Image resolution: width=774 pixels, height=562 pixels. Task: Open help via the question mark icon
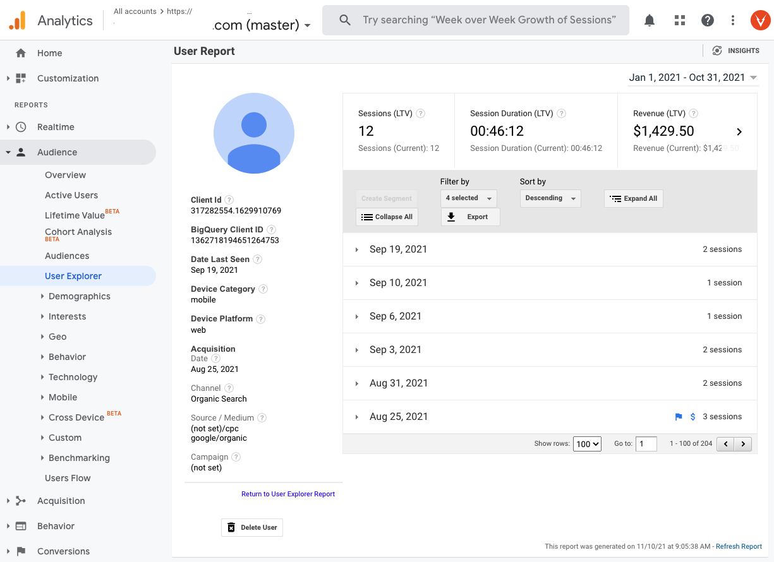(x=707, y=20)
